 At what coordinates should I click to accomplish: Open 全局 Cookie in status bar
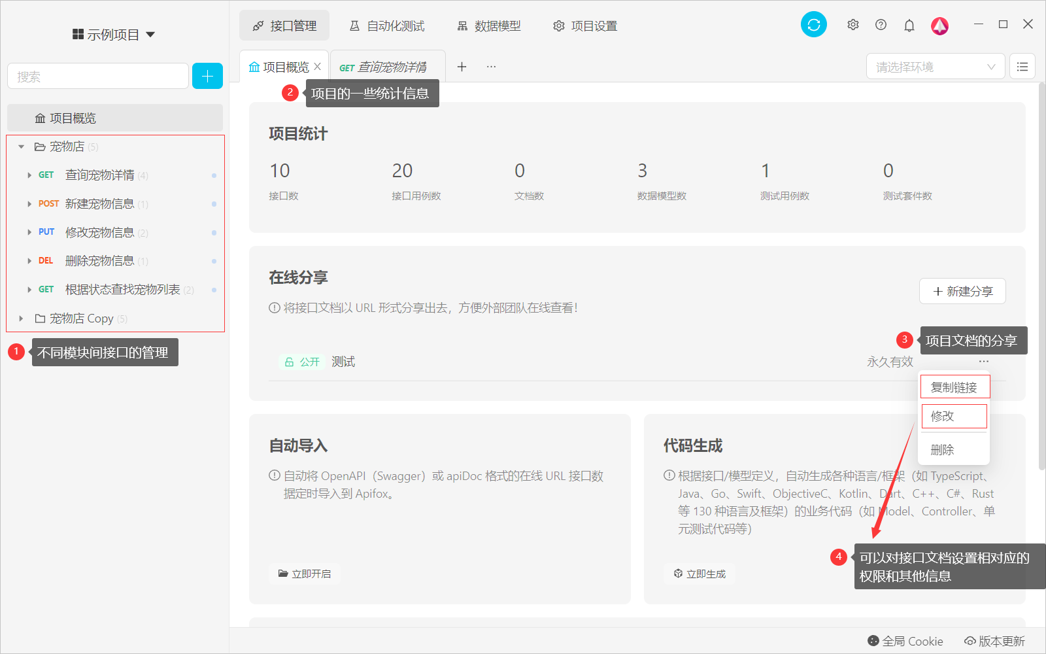tap(905, 641)
